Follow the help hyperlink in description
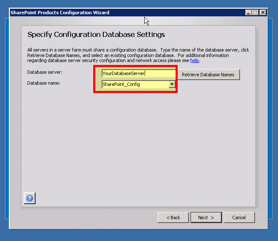The width and height of the screenshot is (278, 241). pos(194,60)
